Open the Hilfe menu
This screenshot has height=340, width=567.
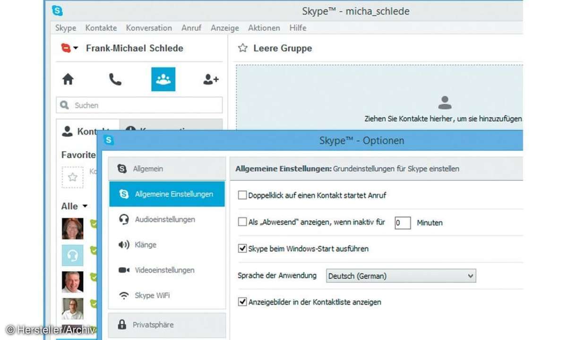pos(298,28)
